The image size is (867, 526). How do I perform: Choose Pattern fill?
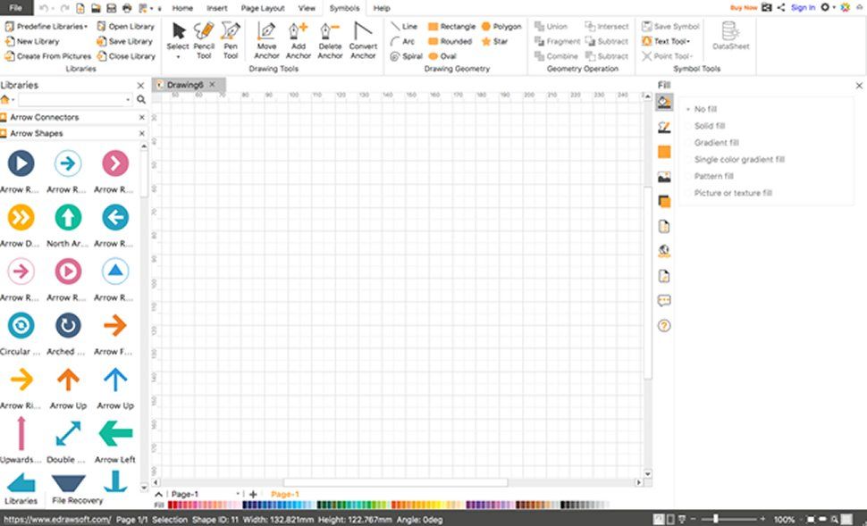pos(711,176)
